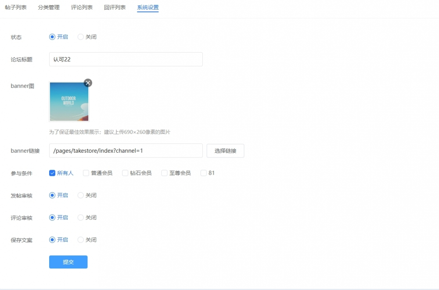Select the 系统设置 tab
The height and width of the screenshot is (290, 439).
pyautogui.click(x=148, y=7)
